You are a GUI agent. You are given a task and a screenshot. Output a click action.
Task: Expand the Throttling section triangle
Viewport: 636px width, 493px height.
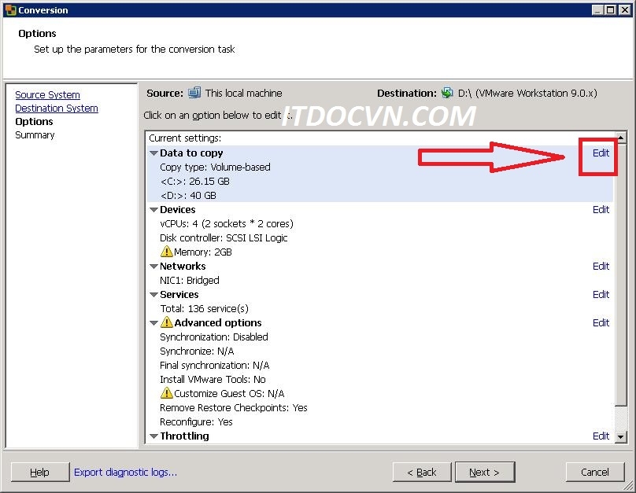(x=153, y=436)
